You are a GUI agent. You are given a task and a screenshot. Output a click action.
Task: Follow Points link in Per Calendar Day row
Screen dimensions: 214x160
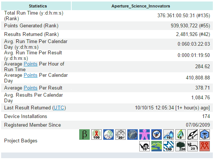click(x=30, y=75)
